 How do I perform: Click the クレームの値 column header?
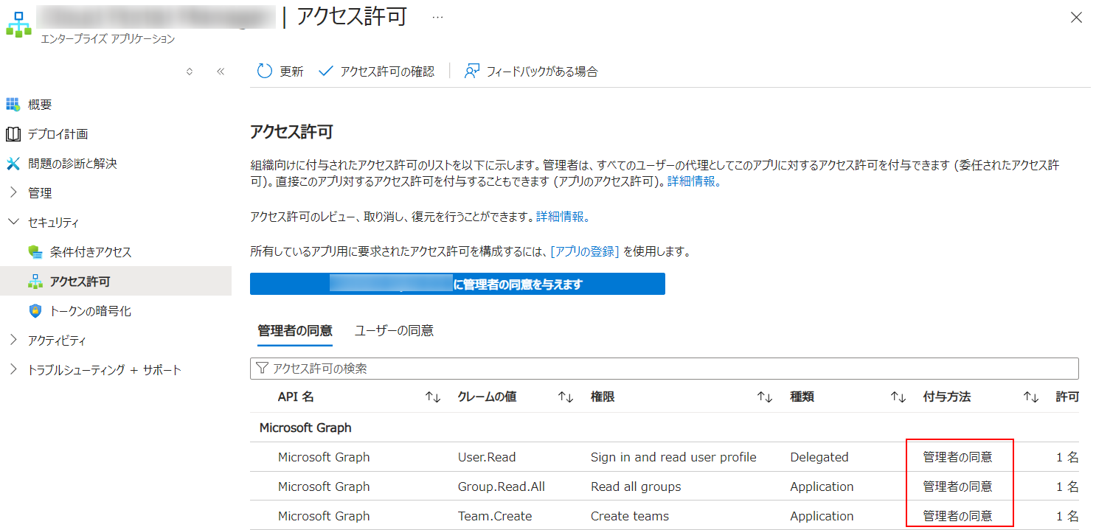point(487,397)
